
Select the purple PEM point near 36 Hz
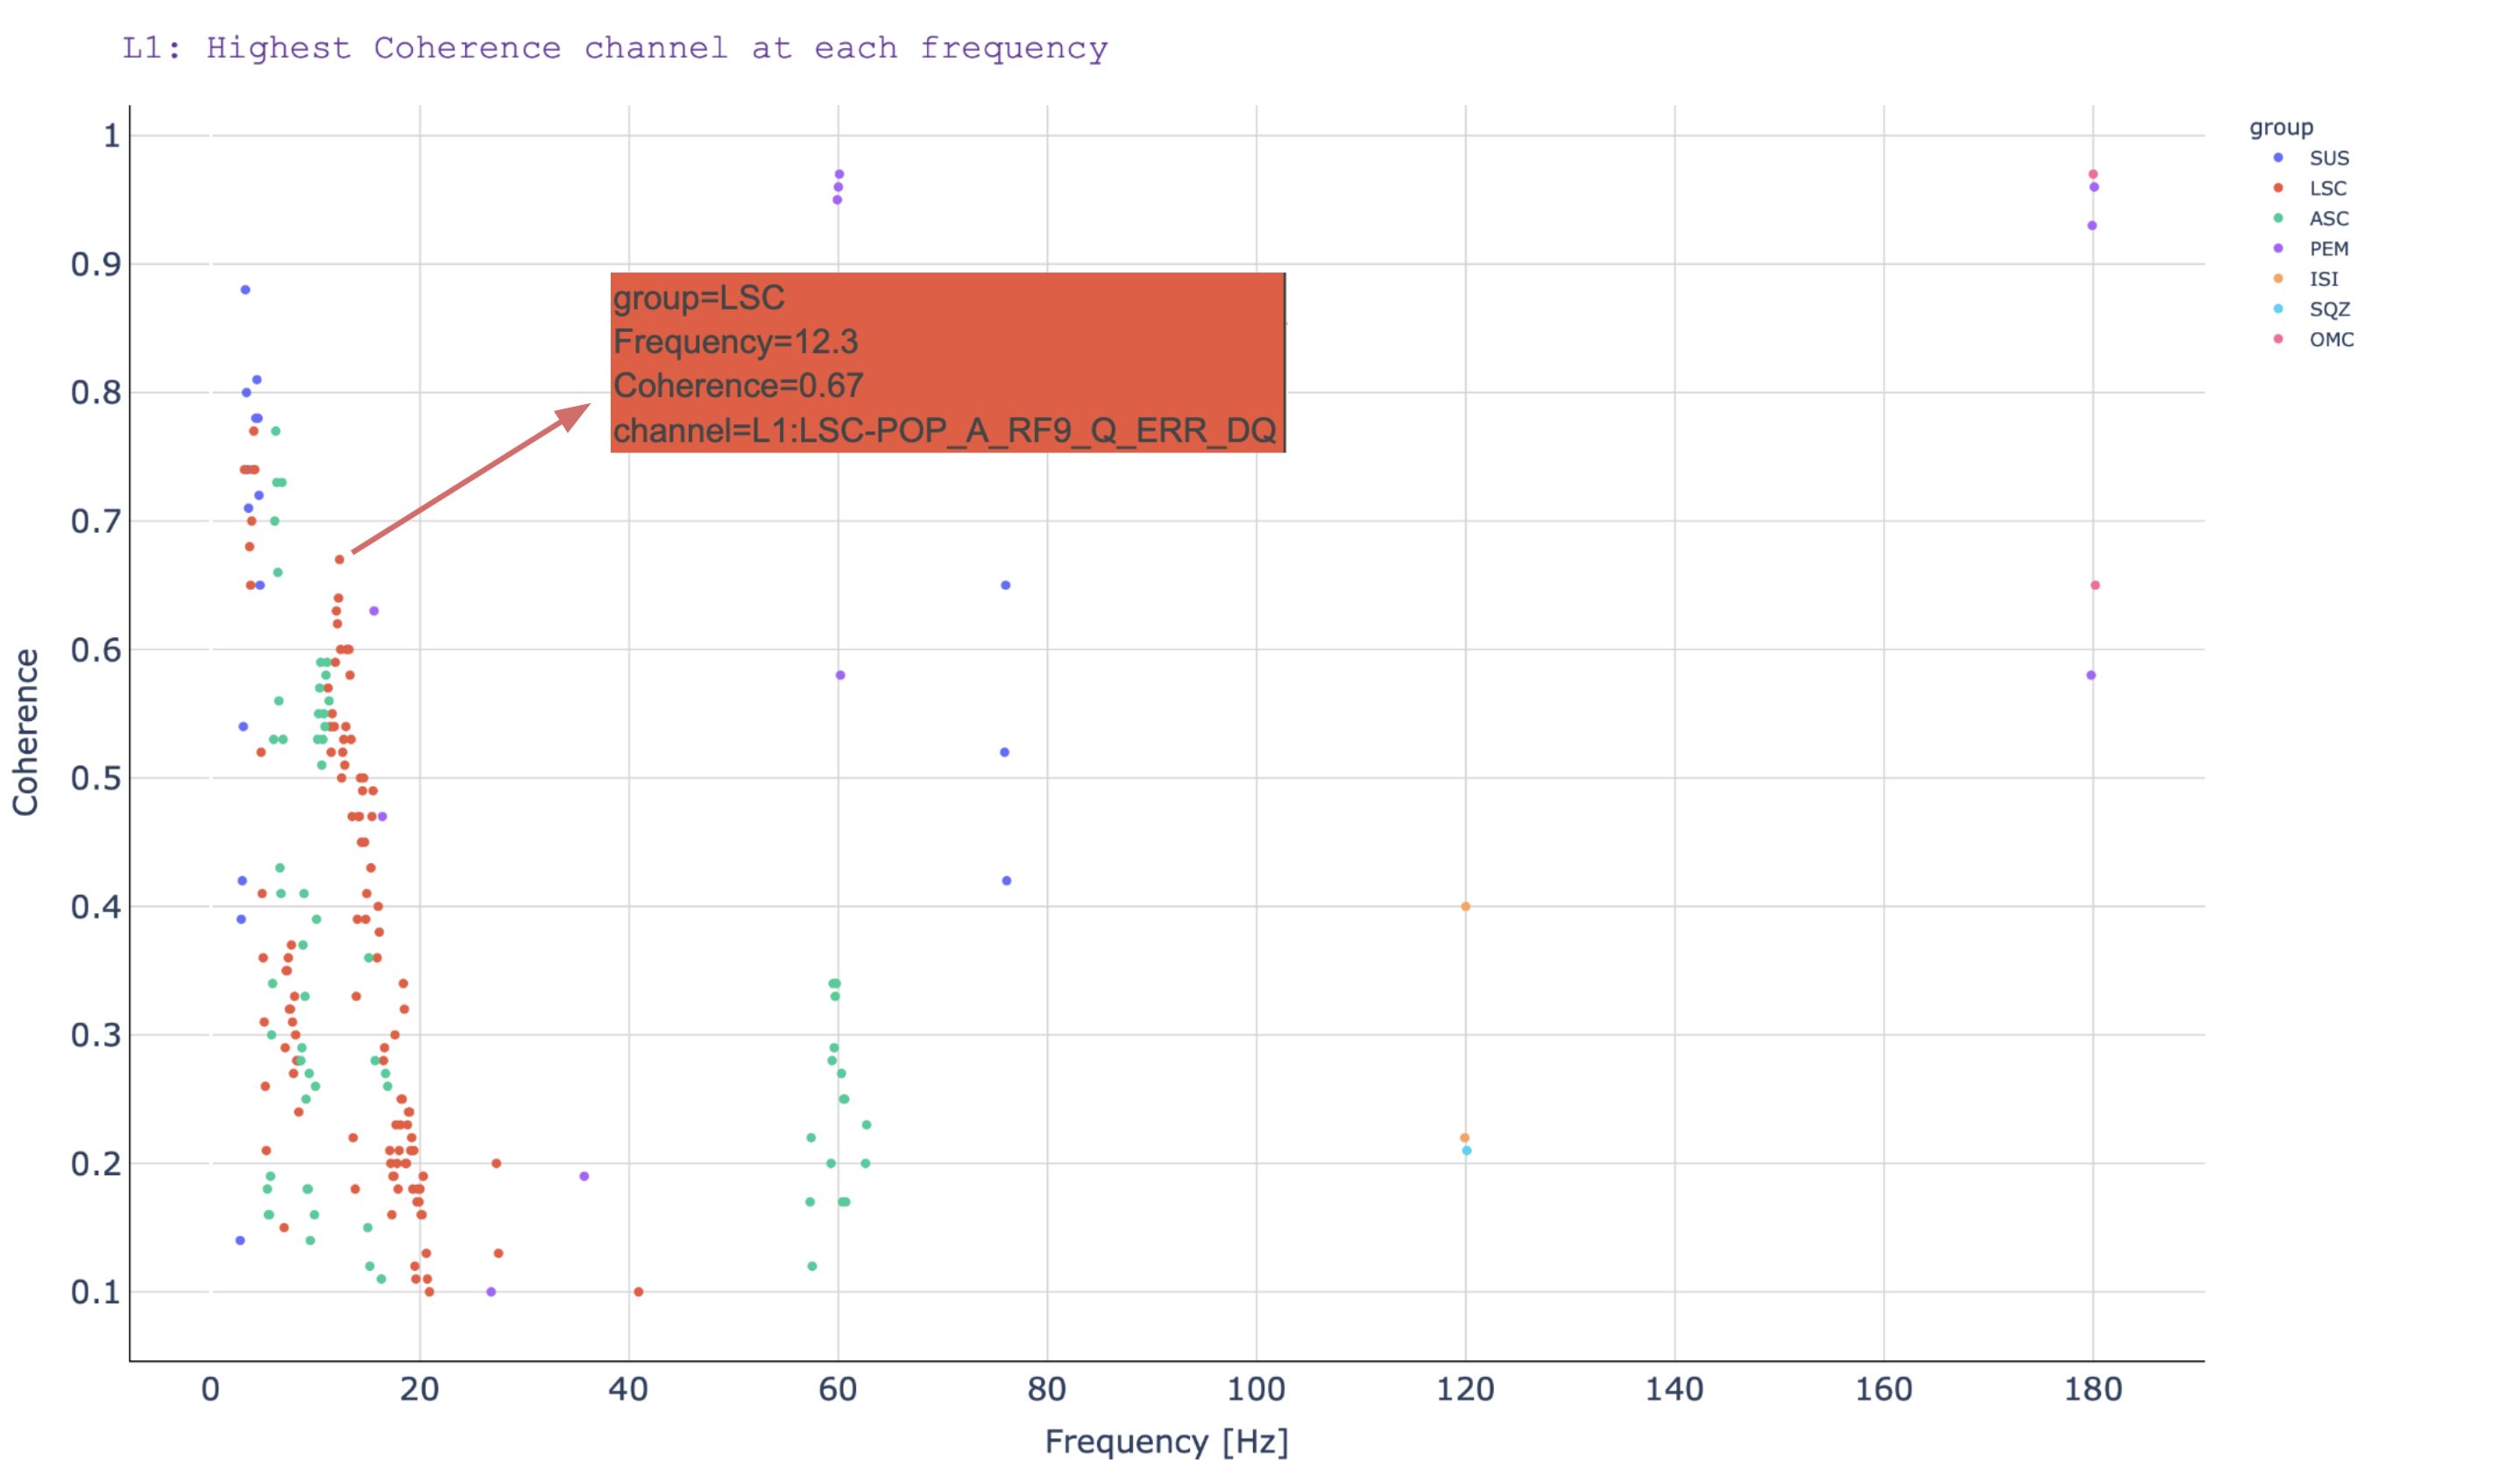pyautogui.click(x=584, y=1176)
